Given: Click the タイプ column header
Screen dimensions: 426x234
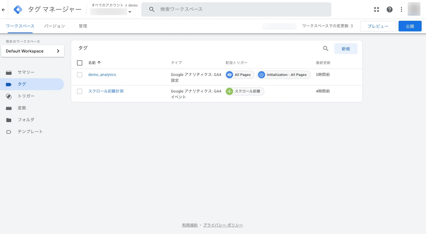Looking at the screenshot, I should point(177,63).
